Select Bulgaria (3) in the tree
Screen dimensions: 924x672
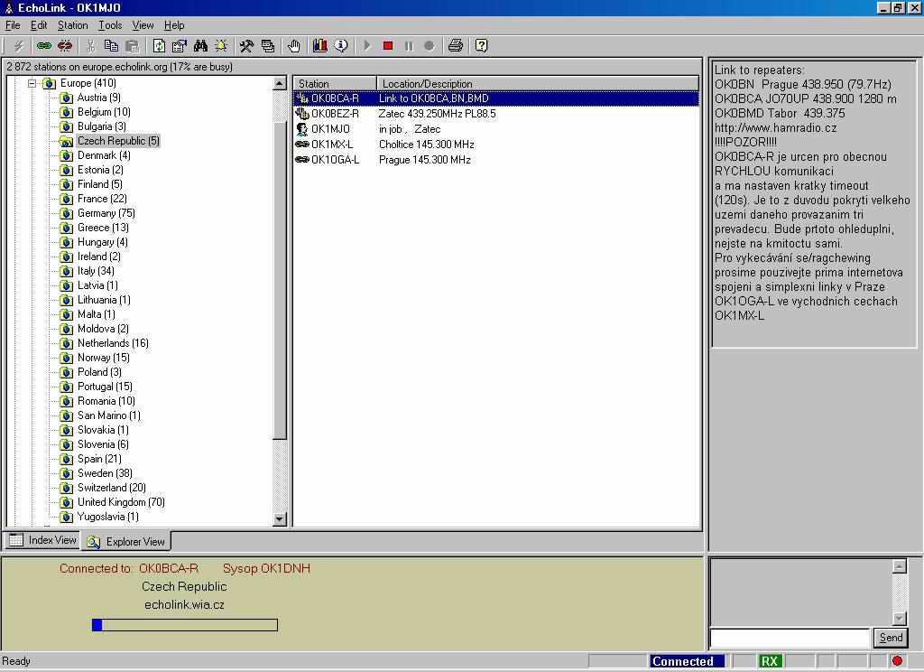click(x=101, y=126)
